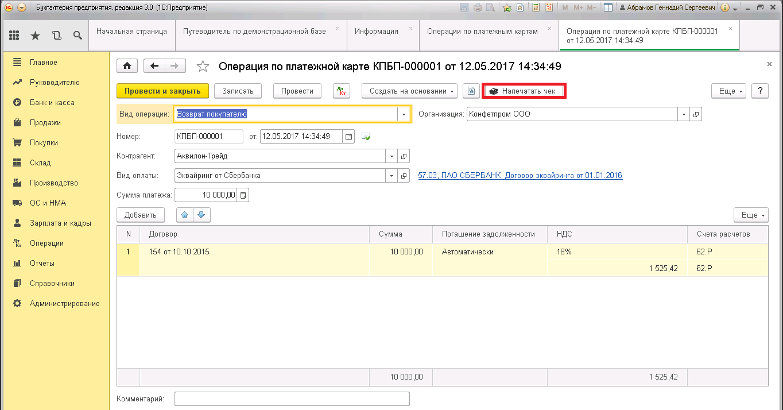Move row up with blue arrow
The height and width of the screenshot is (410, 783).
[x=185, y=215]
